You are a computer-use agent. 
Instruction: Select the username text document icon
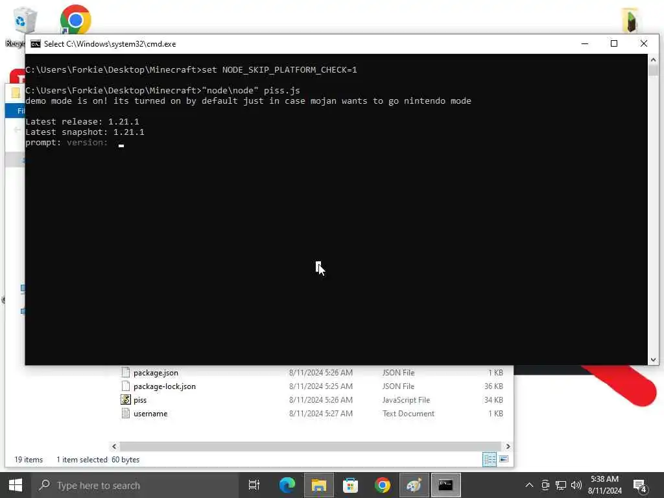(125, 413)
